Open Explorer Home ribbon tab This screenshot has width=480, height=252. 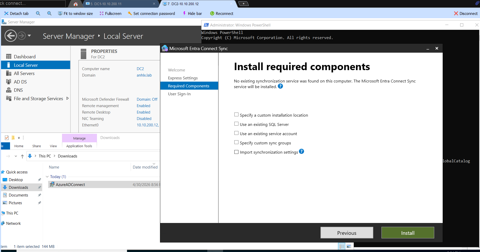tap(19, 146)
